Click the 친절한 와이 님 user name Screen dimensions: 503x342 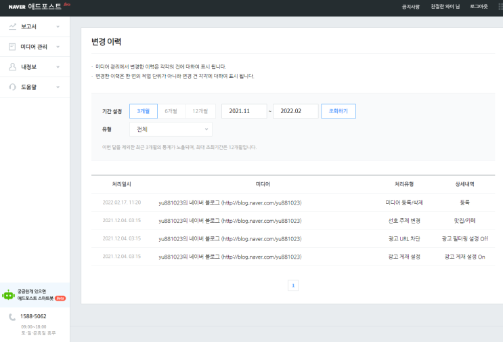445,6
